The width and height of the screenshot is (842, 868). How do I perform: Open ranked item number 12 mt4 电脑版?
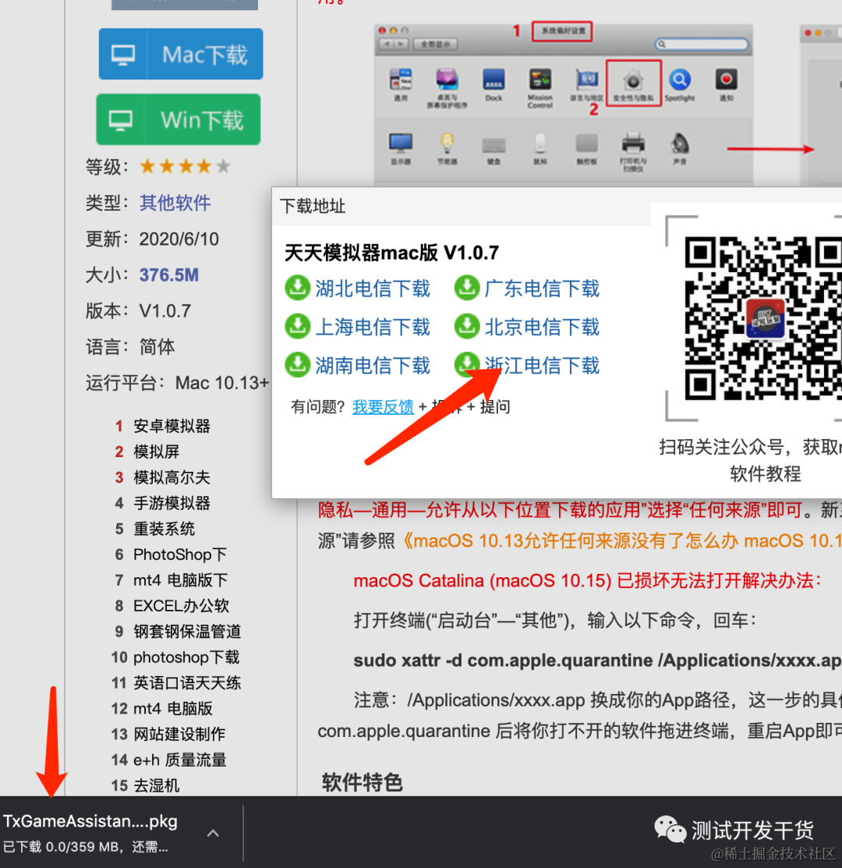(172, 709)
